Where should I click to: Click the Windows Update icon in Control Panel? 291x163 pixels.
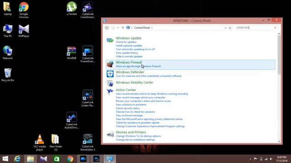click(110, 40)
